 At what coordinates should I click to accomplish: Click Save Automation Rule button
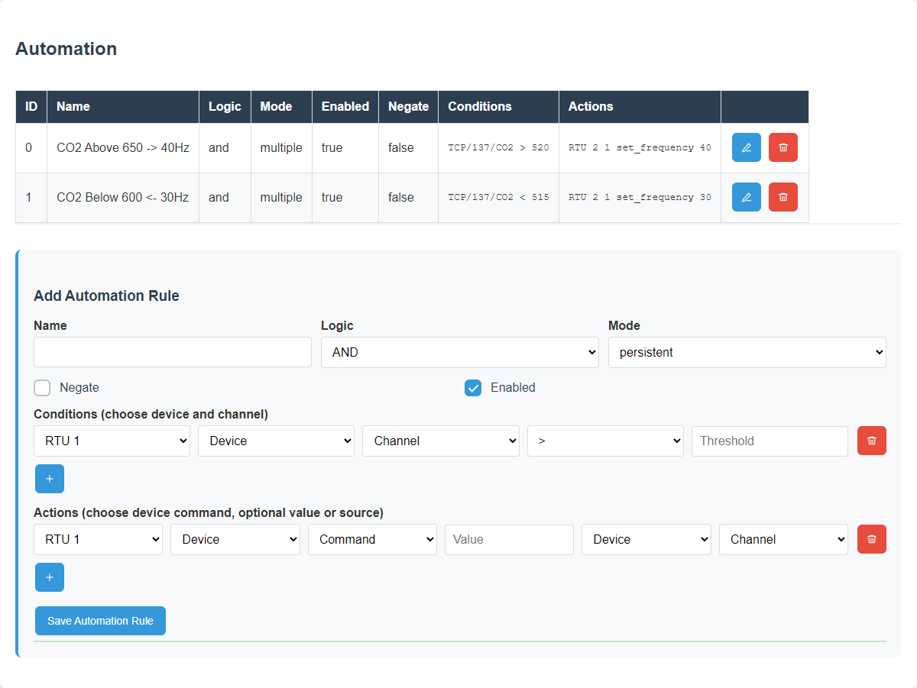pyautogui.click(x=100, y=621)
